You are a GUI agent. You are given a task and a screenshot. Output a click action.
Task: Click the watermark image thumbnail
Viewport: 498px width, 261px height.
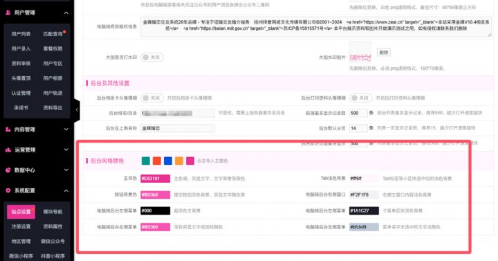(360, 52)
